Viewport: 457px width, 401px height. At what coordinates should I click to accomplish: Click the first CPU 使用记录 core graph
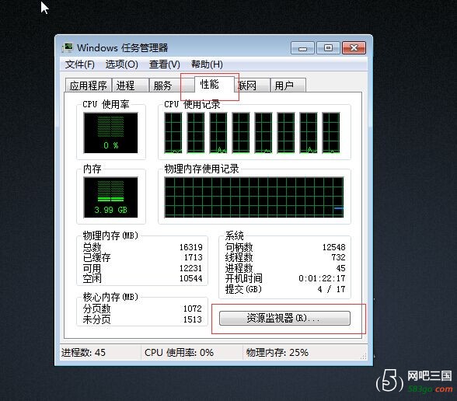coord(173,133)
